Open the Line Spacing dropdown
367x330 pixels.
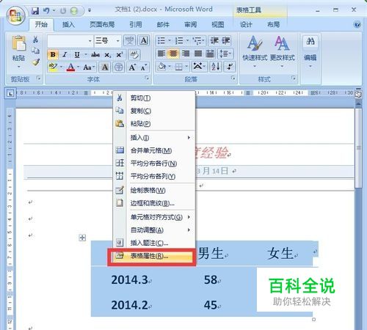tap(225, 54)
